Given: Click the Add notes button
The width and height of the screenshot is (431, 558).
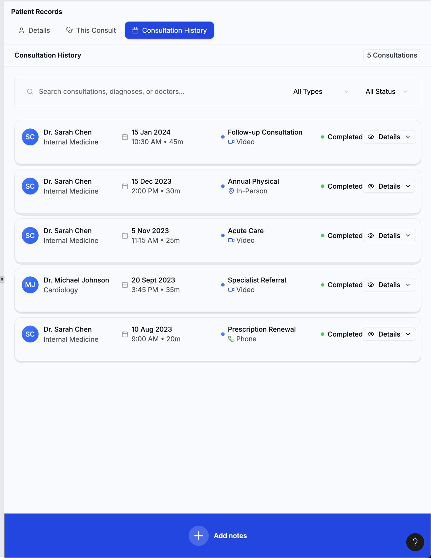Looking at the screenshot, I should [230, 536].
